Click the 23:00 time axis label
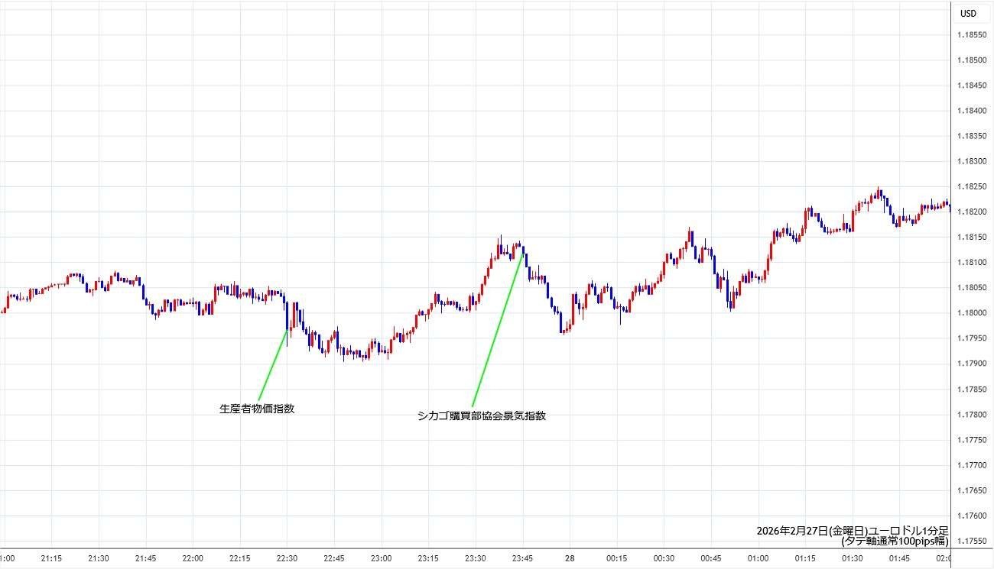This screenshot has width=994, height=569. (x=381, y=558)
